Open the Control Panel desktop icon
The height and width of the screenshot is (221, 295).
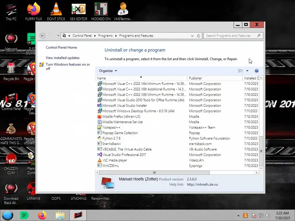point(11,102)
